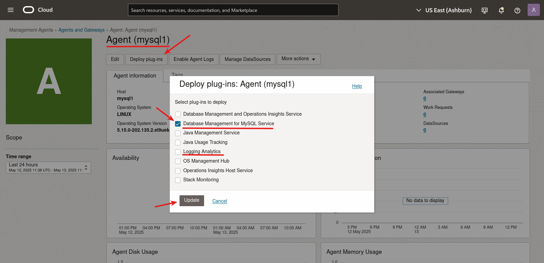Focus the search resources input field
544x263 pixels.
[x=233, y=10]
